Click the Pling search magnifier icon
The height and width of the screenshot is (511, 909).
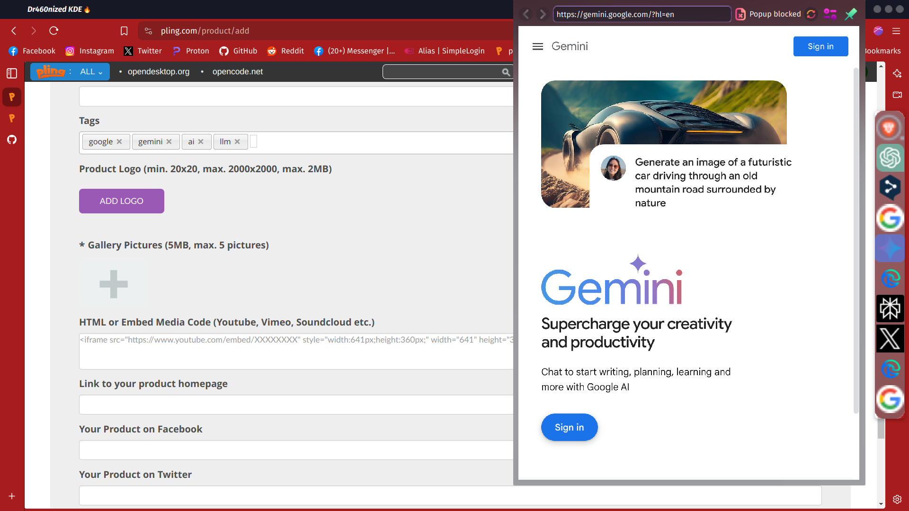[x=506, y=72]
